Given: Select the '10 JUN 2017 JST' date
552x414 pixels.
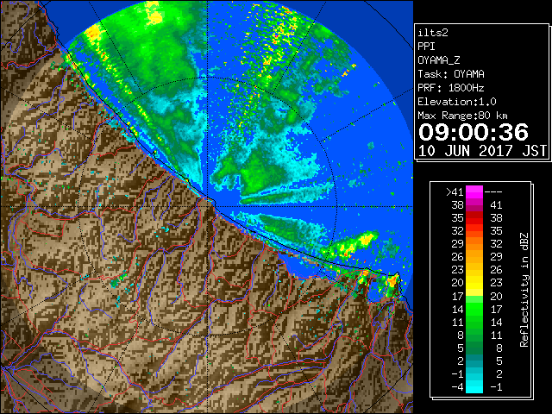Looking at the screenshot, I should pos(482,151).
